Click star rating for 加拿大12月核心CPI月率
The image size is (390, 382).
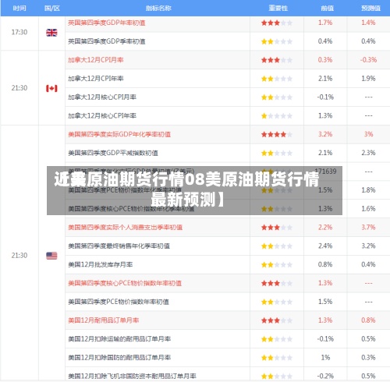pos(277,97)
